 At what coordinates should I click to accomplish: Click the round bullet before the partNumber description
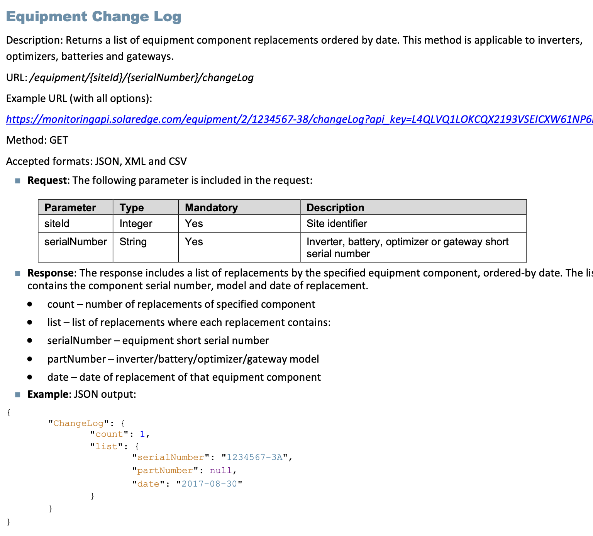(x=30, y=359)
